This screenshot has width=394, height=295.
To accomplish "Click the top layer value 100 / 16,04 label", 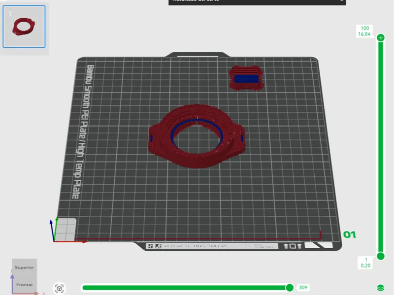I will pyautogui.click(x=364, y=31).
